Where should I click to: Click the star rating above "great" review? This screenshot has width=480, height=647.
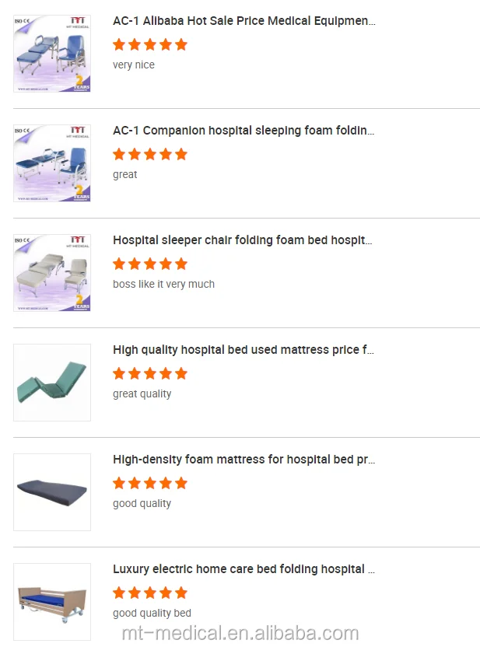[x=150, y=154]
